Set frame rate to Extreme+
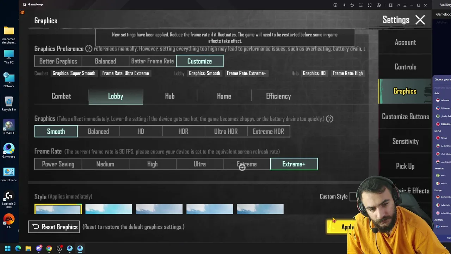Screen dimensions: 451x254 tap(294, 164)
